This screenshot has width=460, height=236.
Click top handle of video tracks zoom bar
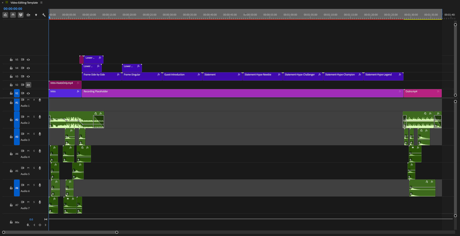(455, 25)
